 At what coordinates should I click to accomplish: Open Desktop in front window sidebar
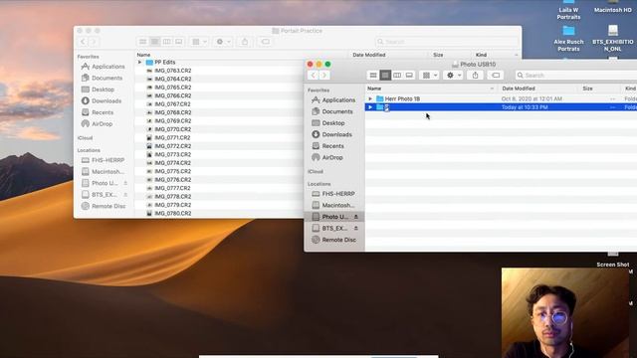pyautogui.click(x=328, y=123)
